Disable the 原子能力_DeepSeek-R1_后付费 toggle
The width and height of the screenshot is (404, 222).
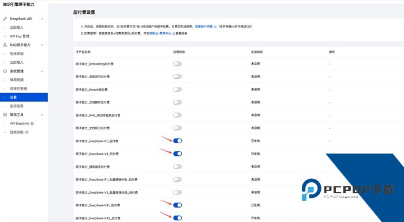coord(178,141)
